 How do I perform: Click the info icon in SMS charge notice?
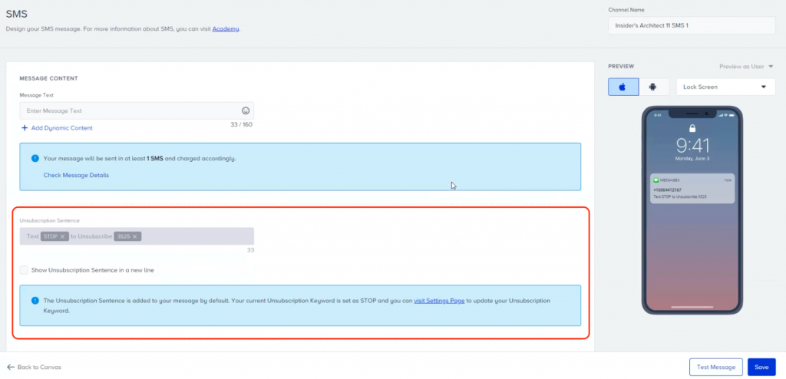click(35, 158)
